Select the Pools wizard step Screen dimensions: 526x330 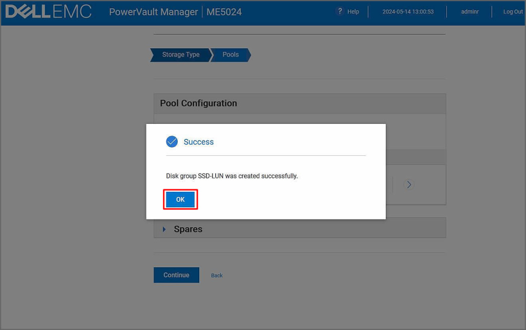tap(231, 55)
